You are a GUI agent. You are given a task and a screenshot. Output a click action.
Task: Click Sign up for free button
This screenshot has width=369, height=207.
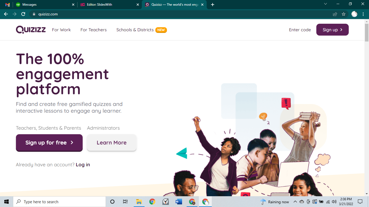click(49, 143)
